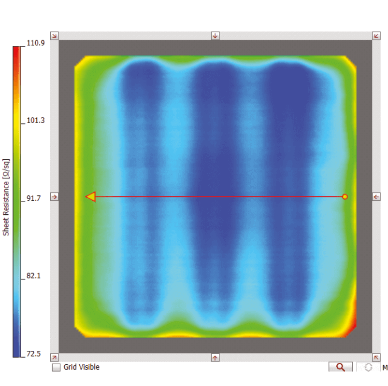This screenshot has width=388, height=386.
Task: Click the bottom-left corner arrow button
Action: pyautogui.click(x=55, y=358)
